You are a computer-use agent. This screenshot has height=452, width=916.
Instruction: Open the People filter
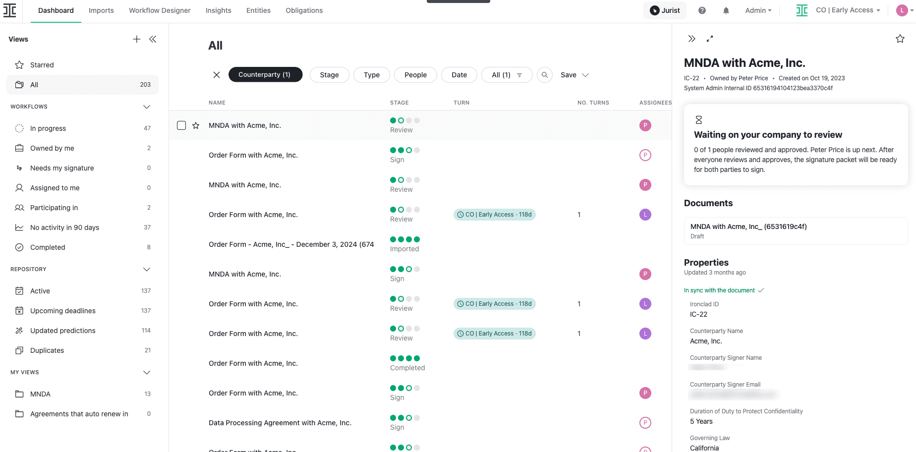[415, 75]
